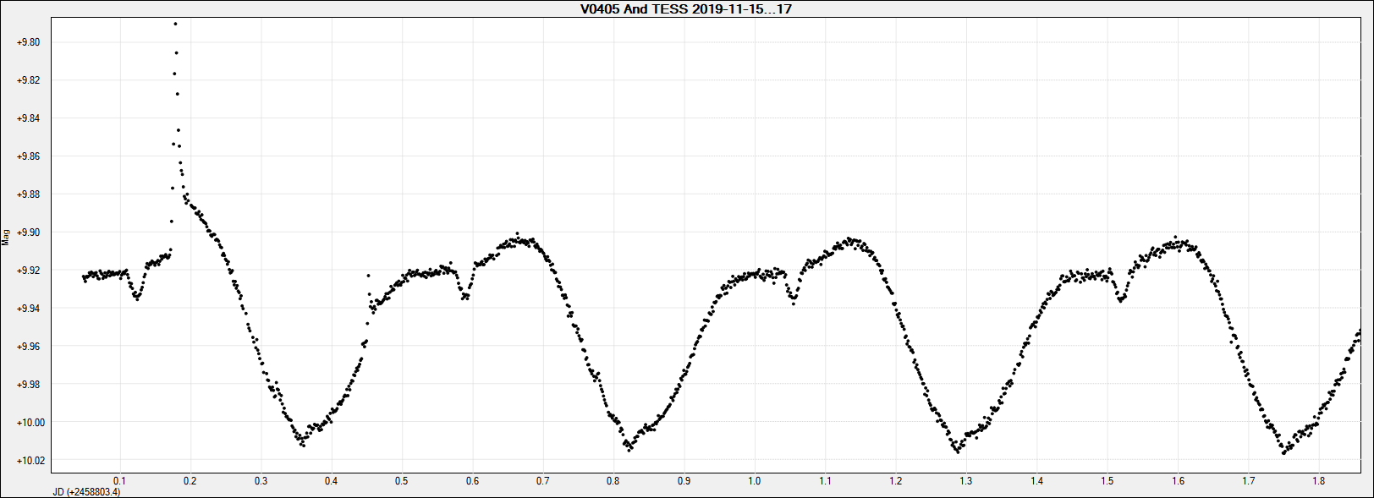Click the 1.3 x-axis tick label
The height and width of the screenshot is (498, 1374).
(x=965, y=481)
